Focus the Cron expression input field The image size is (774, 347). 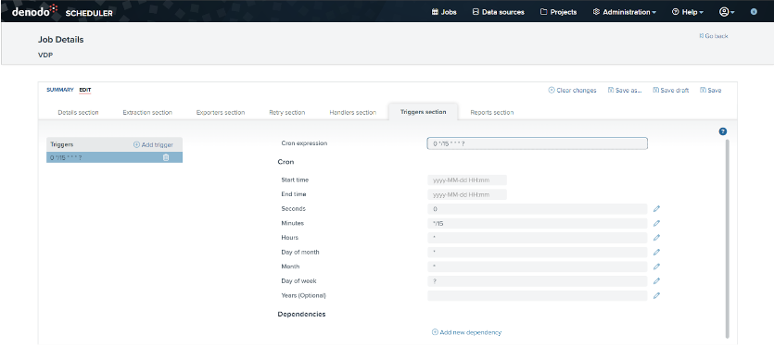(x=537, y=143)
